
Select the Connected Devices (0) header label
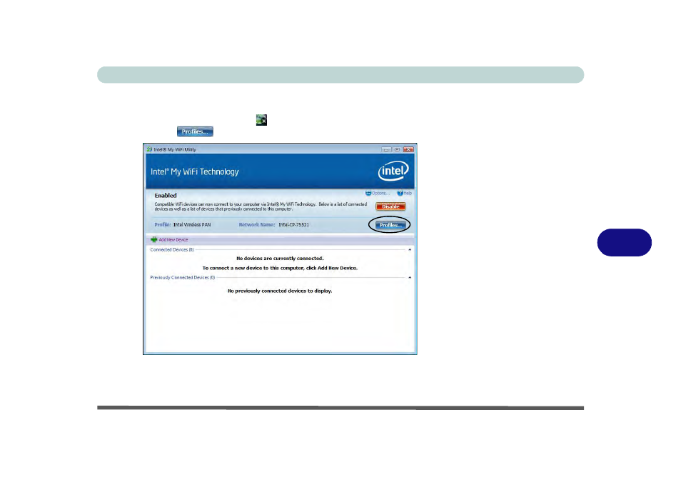click(172, 250)
